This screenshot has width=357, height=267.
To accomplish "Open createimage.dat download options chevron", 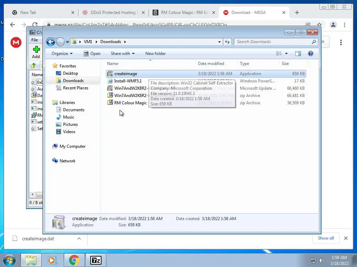I will 79,238.
